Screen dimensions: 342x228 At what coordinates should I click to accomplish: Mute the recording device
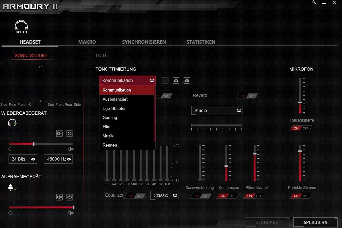click(60, 197)
